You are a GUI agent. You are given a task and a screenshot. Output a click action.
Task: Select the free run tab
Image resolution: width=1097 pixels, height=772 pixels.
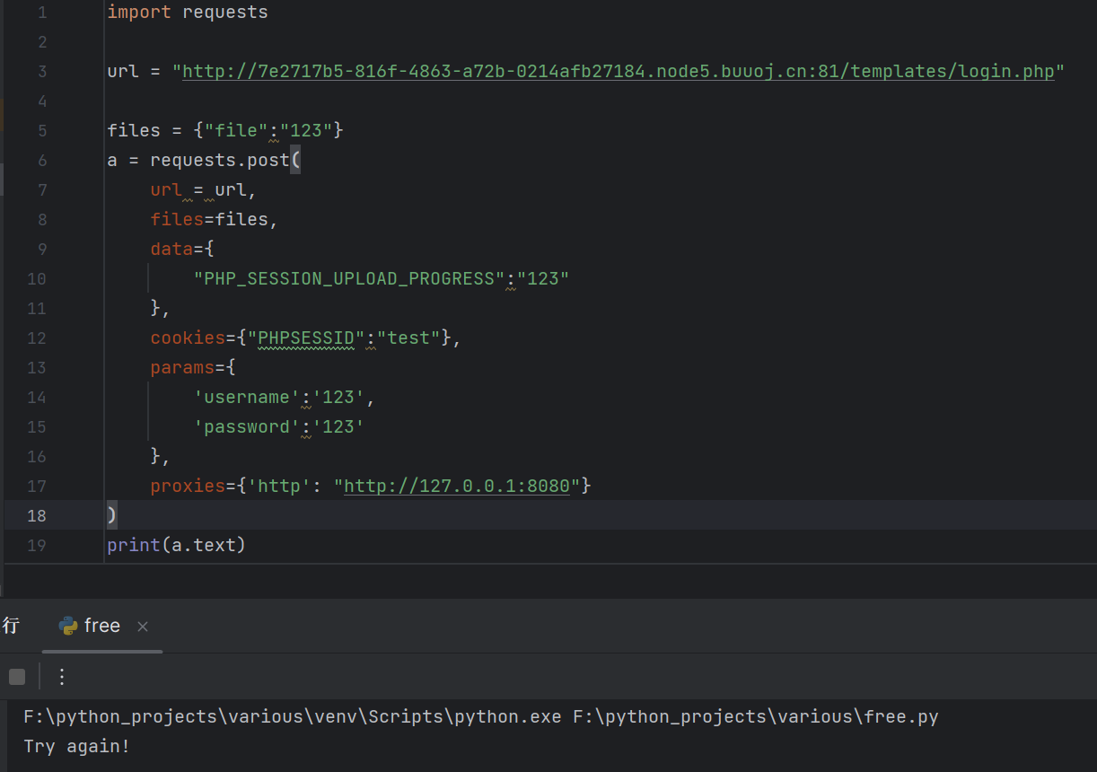pos(102,627)
